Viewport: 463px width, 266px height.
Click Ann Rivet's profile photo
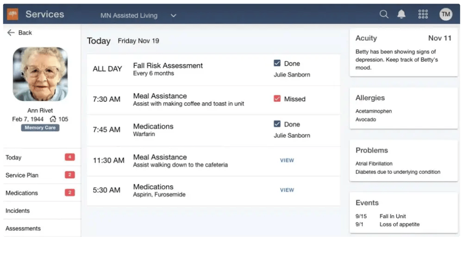pyautogui.click(x=40, y=74)
